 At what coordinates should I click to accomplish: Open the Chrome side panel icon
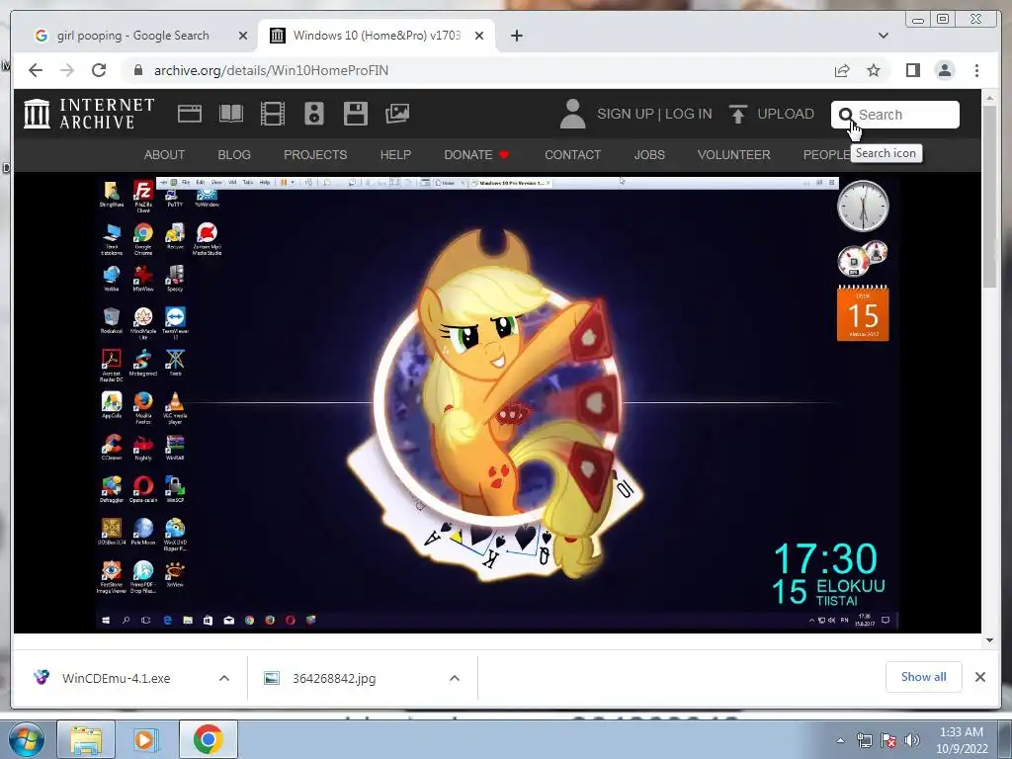(912, 70)
